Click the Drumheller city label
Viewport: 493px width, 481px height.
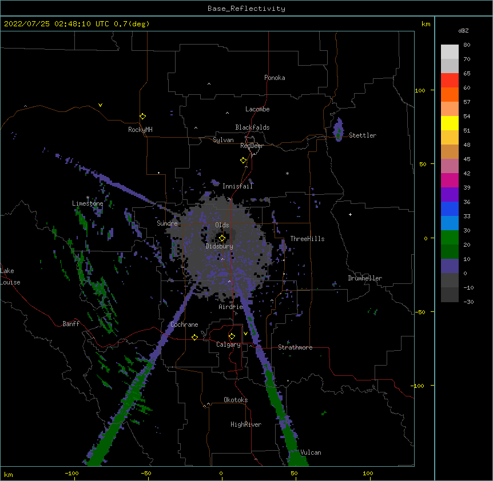[x=365, y=278]
